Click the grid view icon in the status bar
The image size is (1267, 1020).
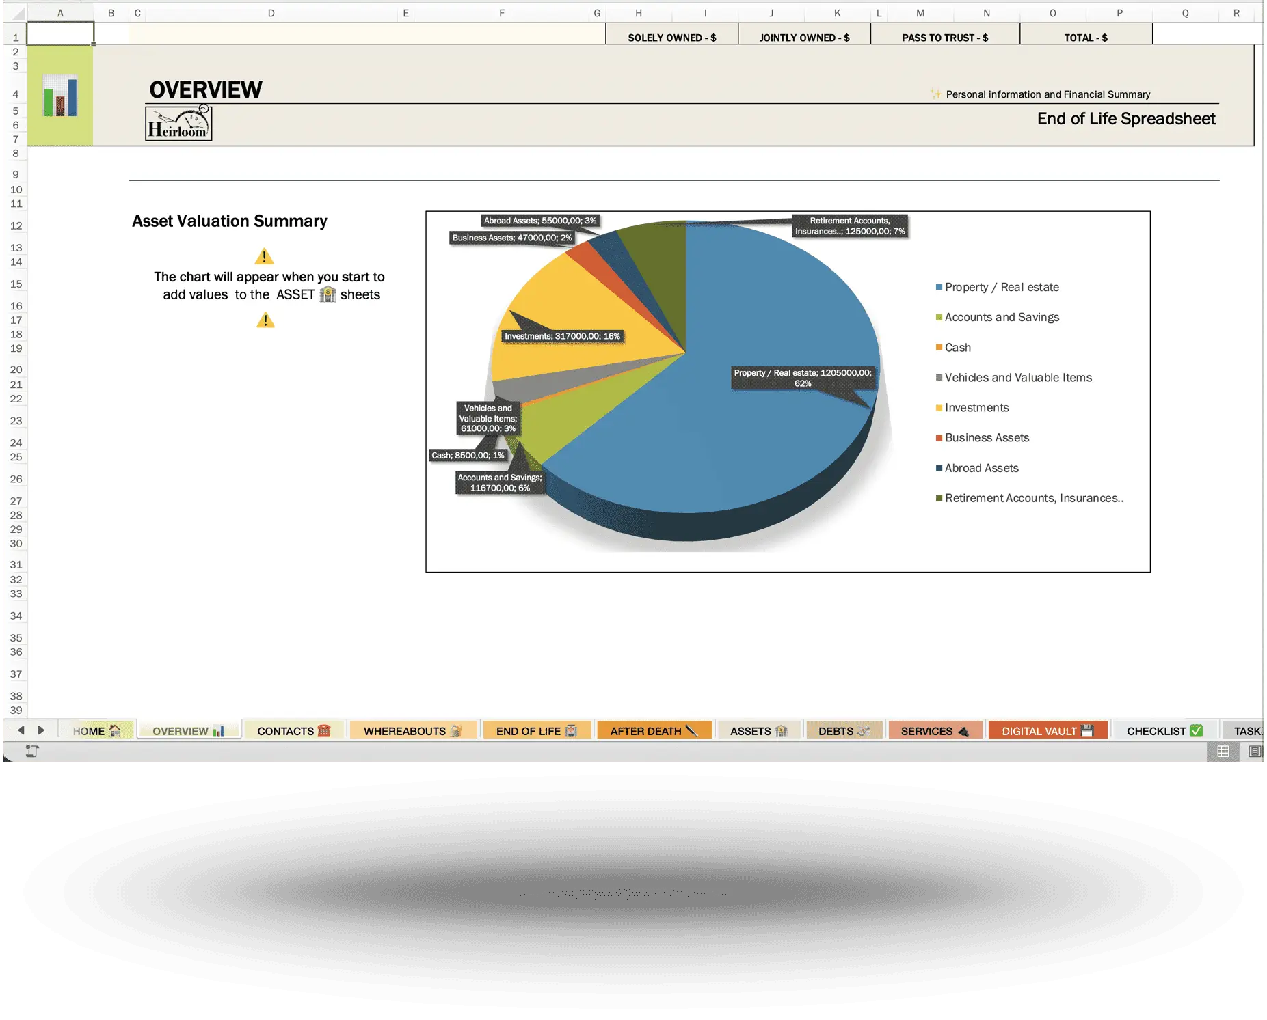coord(1223,752)
